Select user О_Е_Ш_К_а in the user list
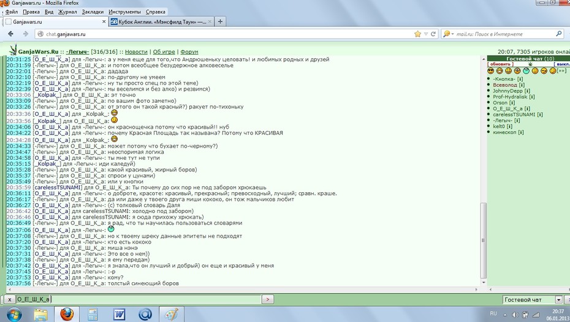570x322 pixels. pyautogui.click(x=507, y=108)
